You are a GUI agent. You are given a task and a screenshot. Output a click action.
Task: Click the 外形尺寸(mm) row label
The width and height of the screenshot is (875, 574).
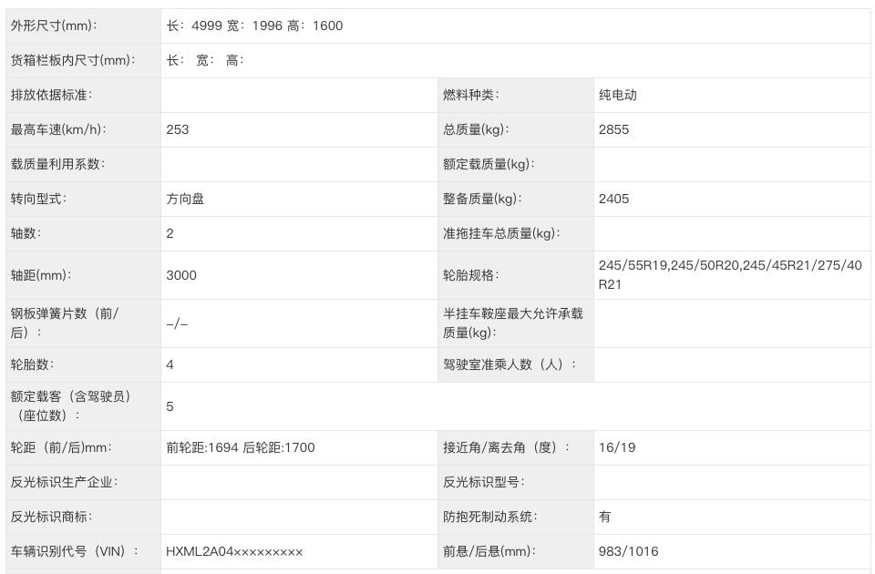pyautogui.click(x=53, y=26)
